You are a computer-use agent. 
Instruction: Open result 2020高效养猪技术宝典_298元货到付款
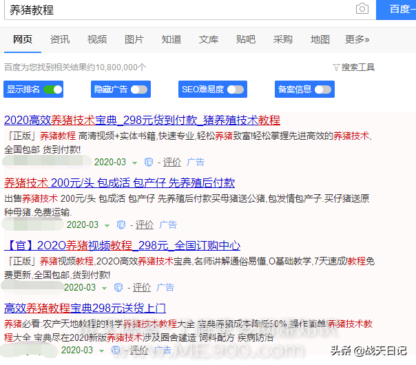(142, 120)
